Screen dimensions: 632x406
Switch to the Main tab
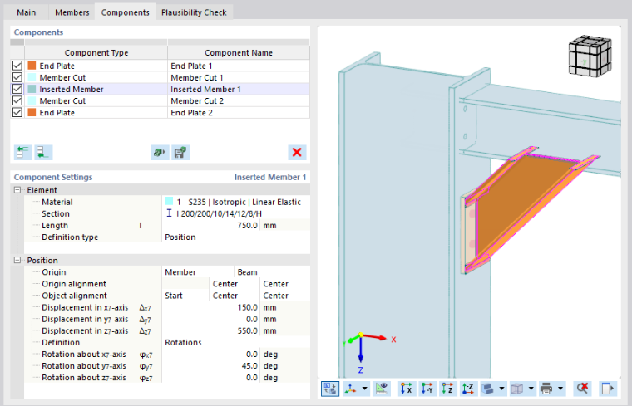(x=27, y=12)
